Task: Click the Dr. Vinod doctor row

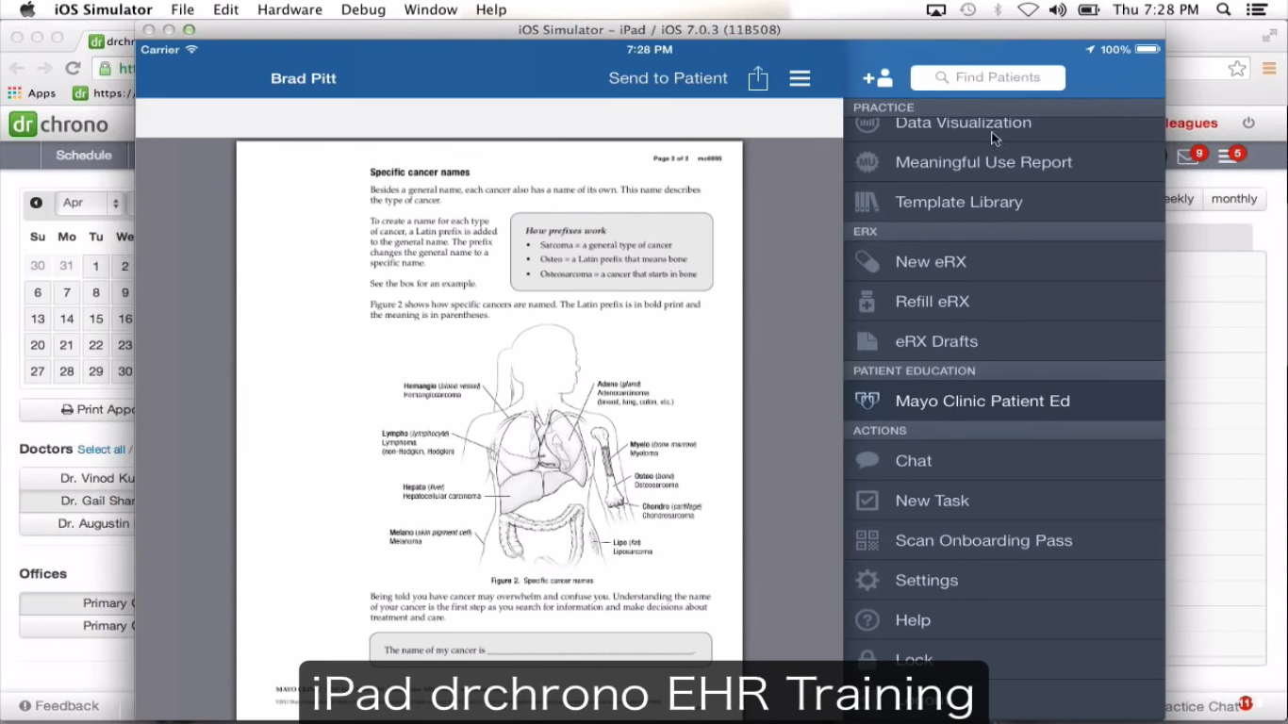Action: (77, 478)
